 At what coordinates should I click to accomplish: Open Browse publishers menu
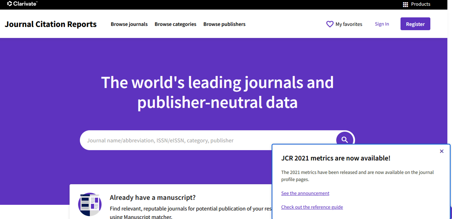[224, 24]
